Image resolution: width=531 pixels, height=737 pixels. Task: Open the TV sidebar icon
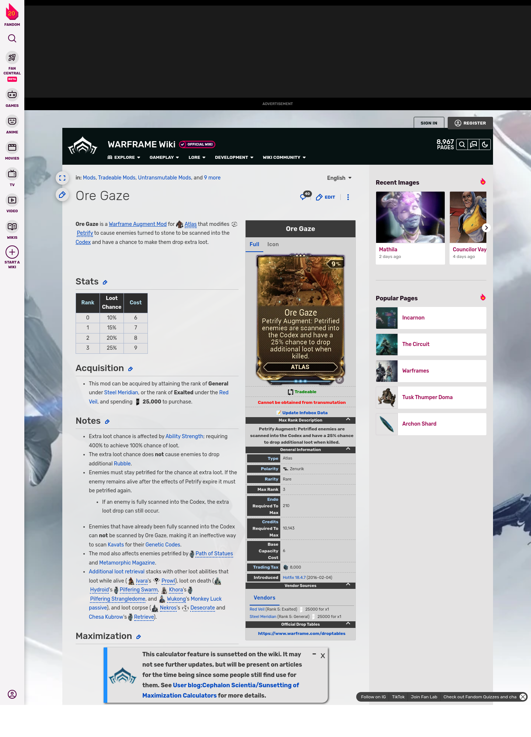pos(12,174)
